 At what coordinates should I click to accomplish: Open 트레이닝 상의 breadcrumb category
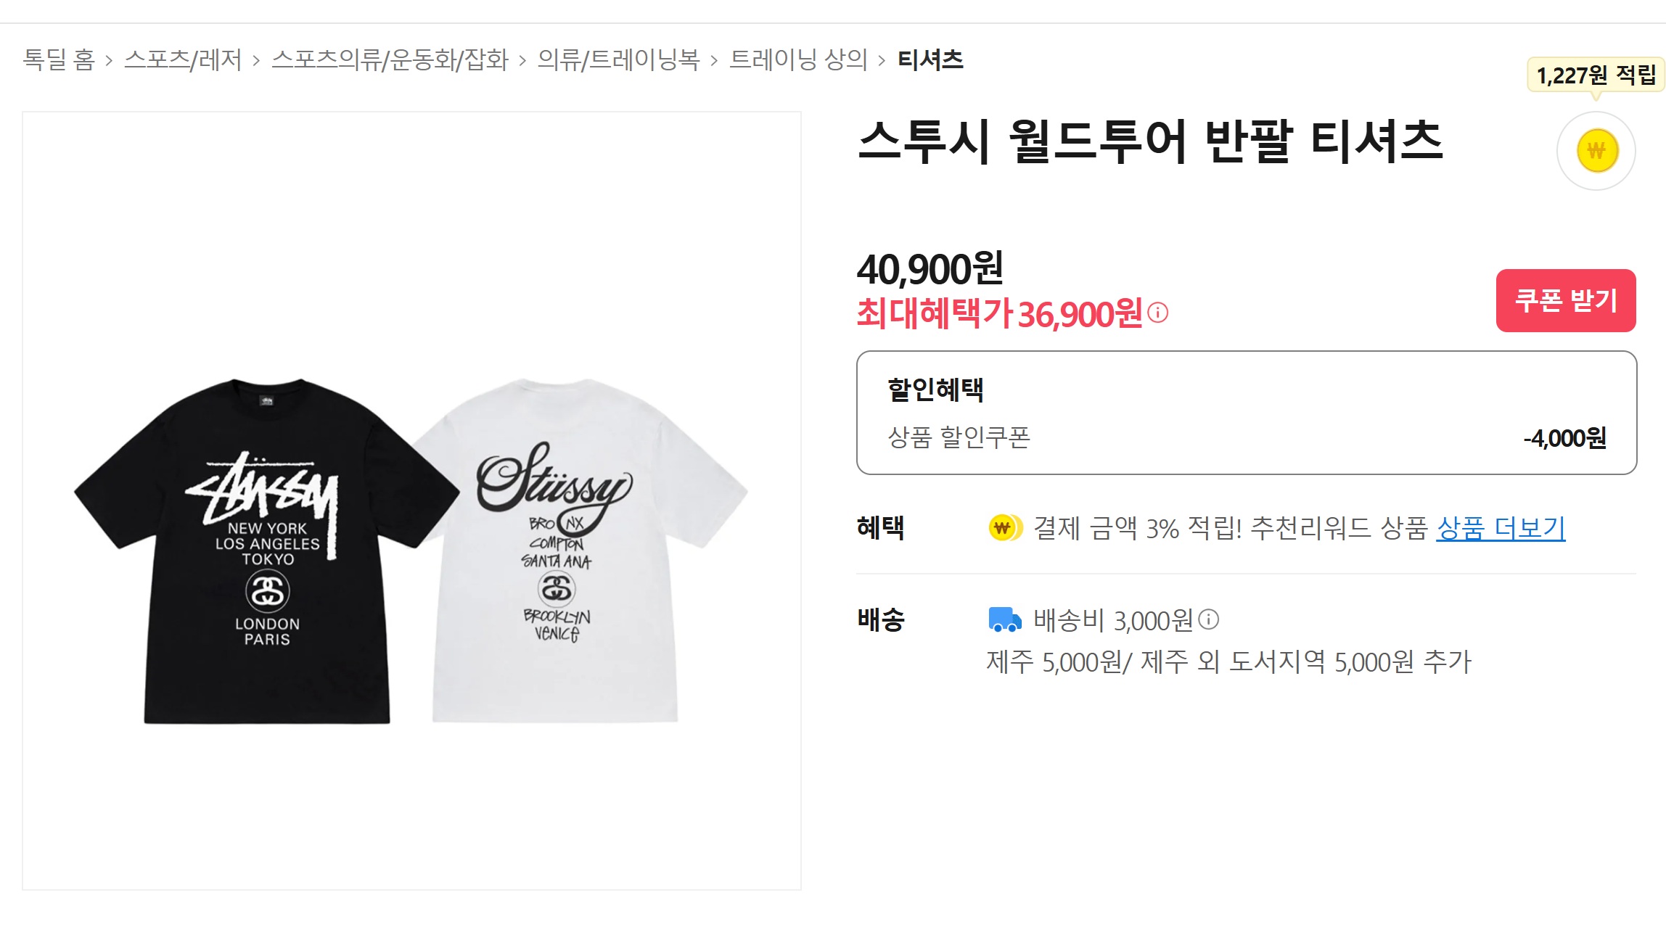798,59
